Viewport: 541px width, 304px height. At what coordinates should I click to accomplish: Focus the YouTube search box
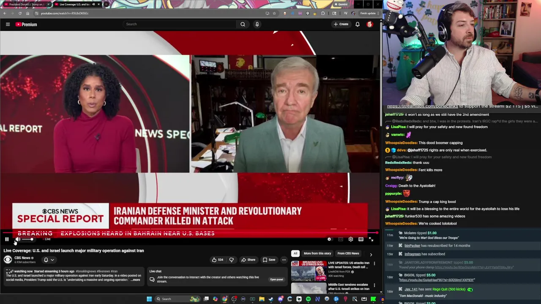pyautogui.click(x=180, y=24)
